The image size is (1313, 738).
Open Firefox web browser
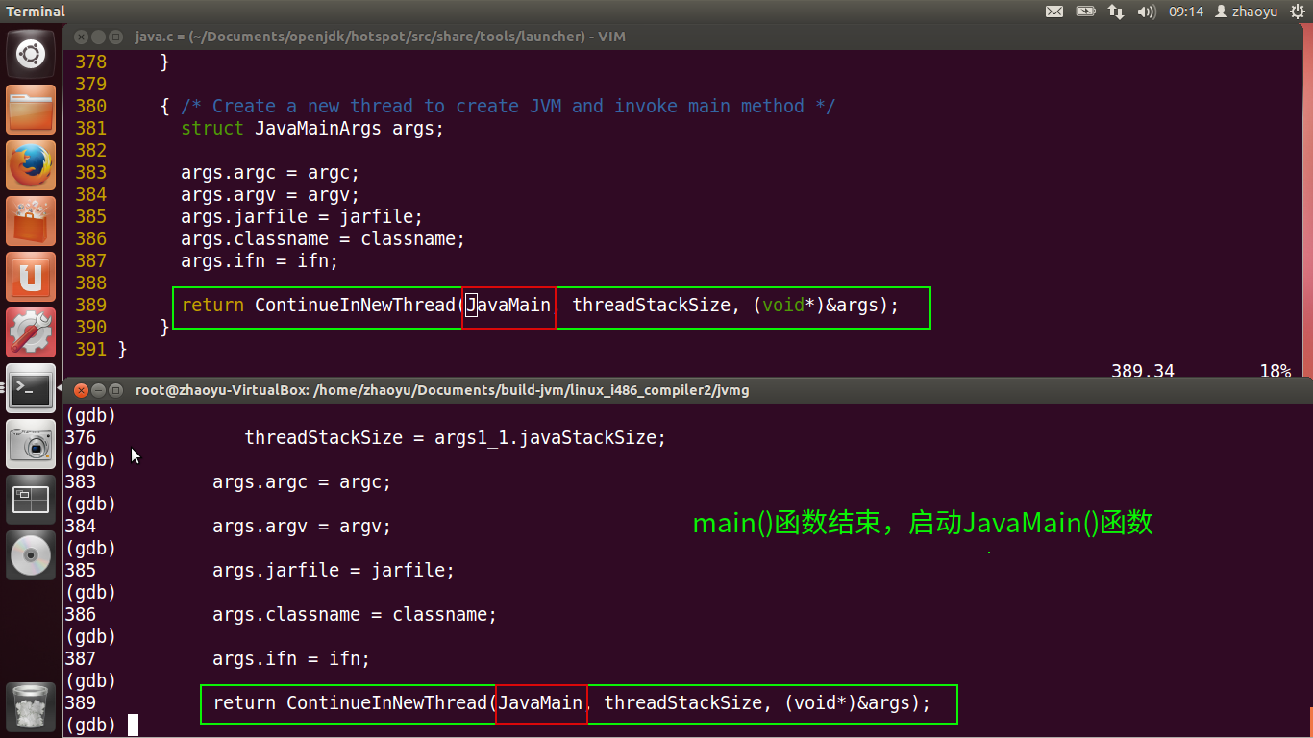tap(31, 165)
